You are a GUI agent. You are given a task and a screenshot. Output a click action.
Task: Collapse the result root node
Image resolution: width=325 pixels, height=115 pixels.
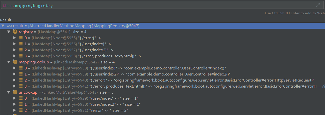[x=3, y=26]
